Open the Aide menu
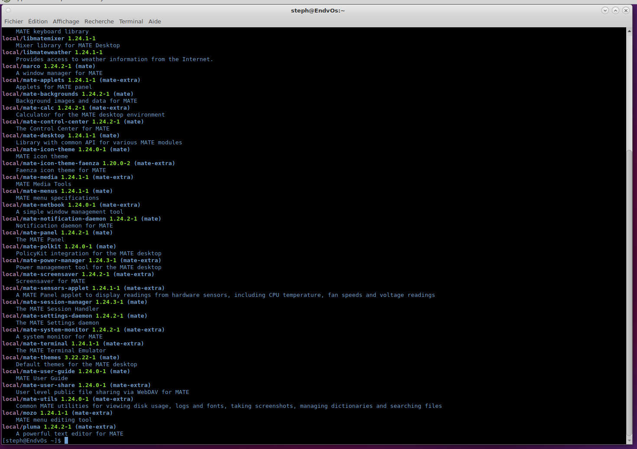The height and width of the screenshot is (449, 637). 155,21
